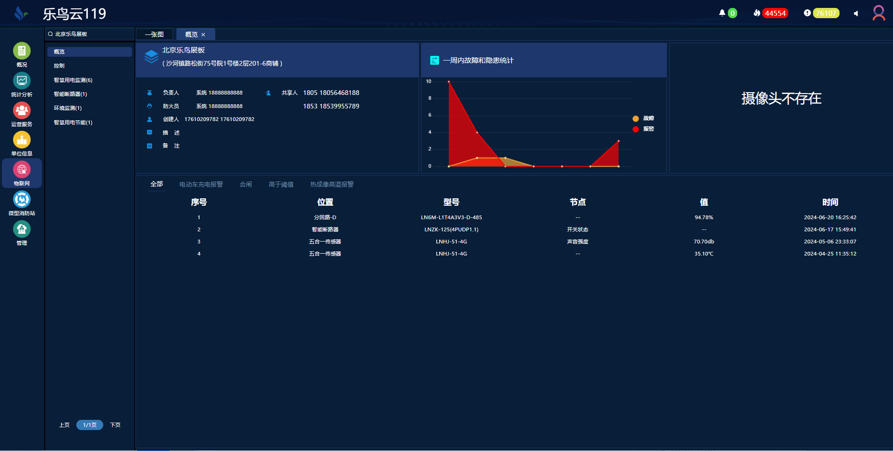This screenshot has width=893, height=451.
Task: Open the 运营服务 sidebar icon
Action: (21, 111)
